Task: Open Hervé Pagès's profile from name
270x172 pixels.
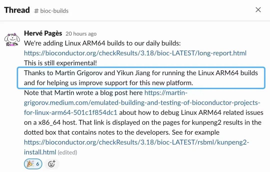Action: click(x=43, y=33)
